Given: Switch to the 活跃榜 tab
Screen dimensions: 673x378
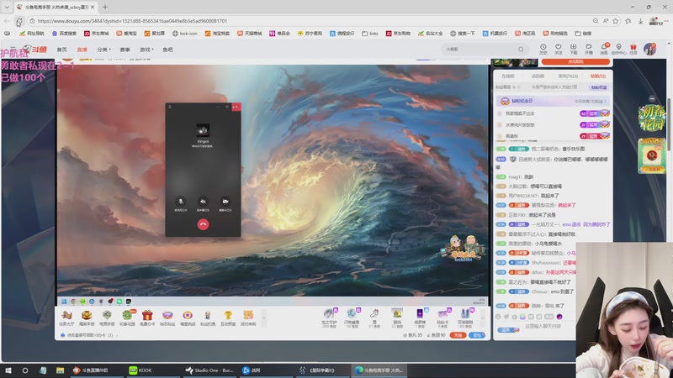Looking at the screenshot, I should pyautogui.click(x=538, y=76).
